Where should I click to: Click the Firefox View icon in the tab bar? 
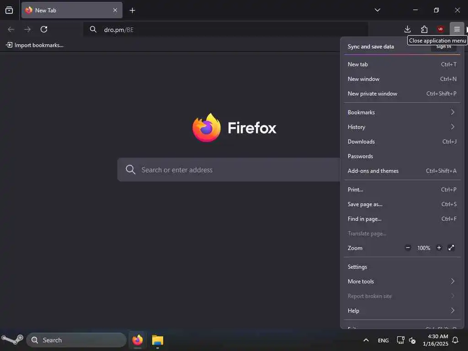click(9, 10)
